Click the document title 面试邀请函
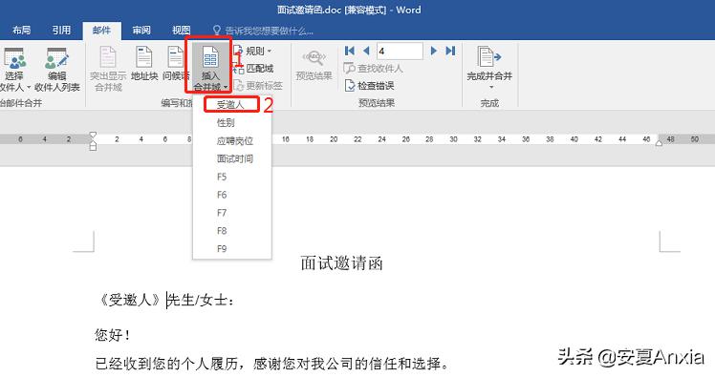Image resolution: width=715 pixels, height=377 pixels. coord(341,263)
